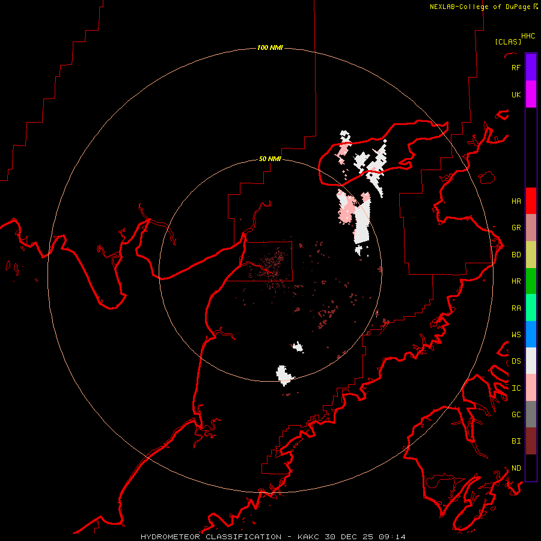Click the ND legend label
The height and width of the screenshot is (541, 541).
(516, 468)
